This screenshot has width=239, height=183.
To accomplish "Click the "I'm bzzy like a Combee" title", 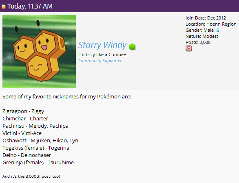I will 103,54.
